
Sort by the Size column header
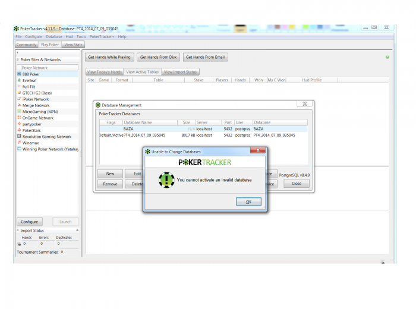(187, 122)
